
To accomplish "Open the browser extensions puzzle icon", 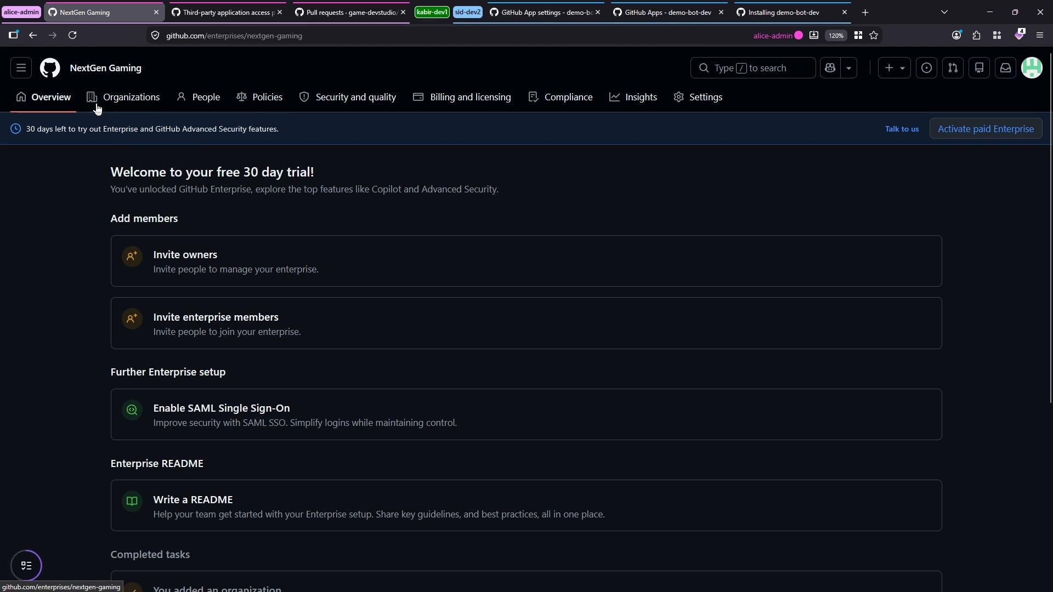I will coord(976,35).
